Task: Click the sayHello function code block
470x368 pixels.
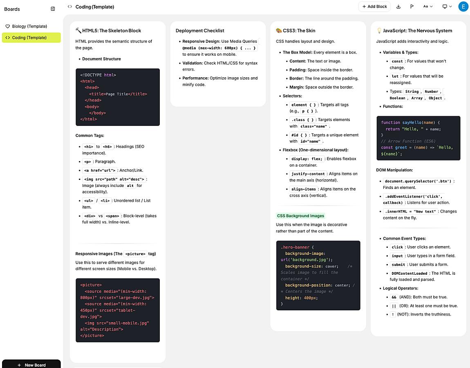Action: [419, 138]
